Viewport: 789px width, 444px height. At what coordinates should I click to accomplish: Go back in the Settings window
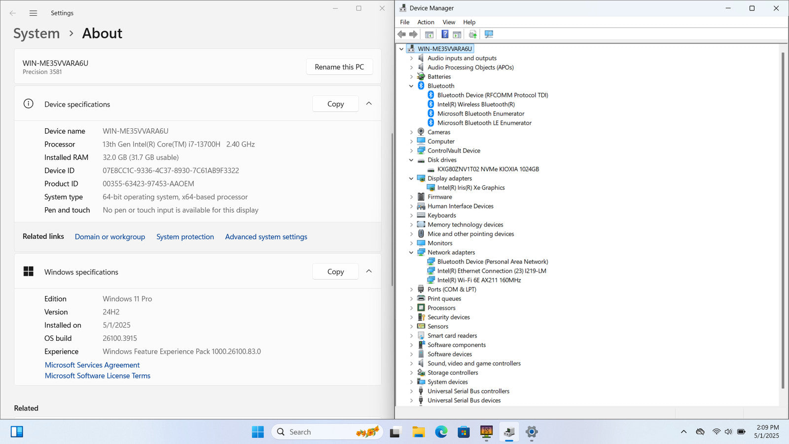click(x=13, y=13)
